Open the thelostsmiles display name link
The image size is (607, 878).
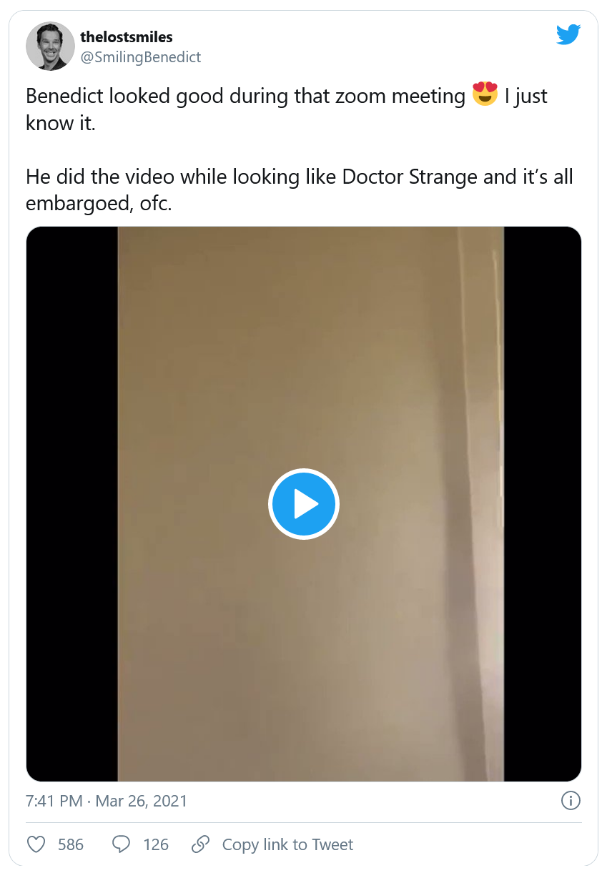[127, 36]
